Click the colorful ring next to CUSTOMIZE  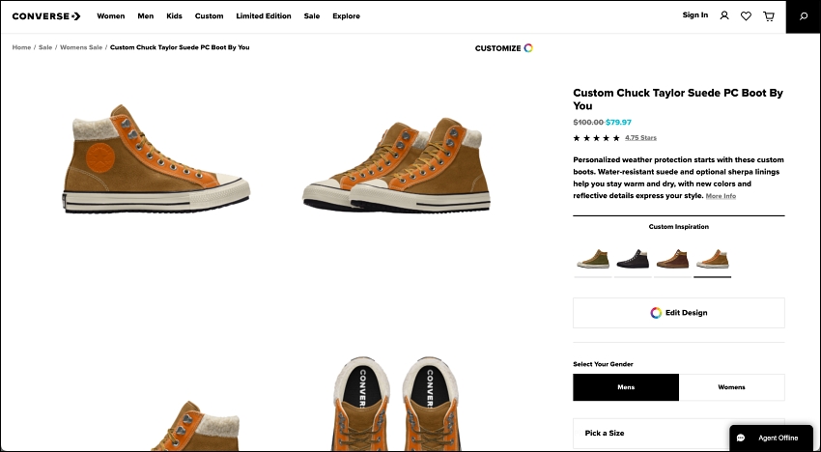click(x=528, y=48)
